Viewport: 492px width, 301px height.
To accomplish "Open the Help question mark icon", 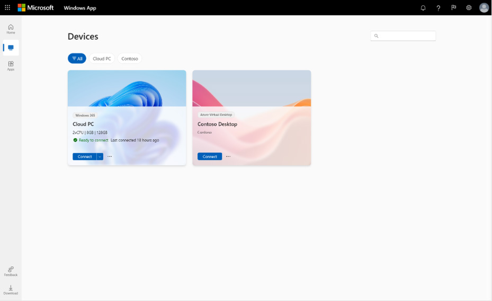I will pyautogui.click(x=438, y=8).
